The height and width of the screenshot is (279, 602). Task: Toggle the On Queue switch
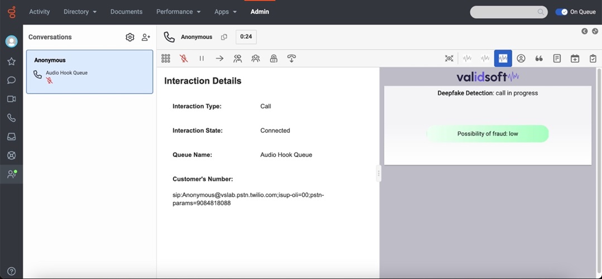point(561,12)
